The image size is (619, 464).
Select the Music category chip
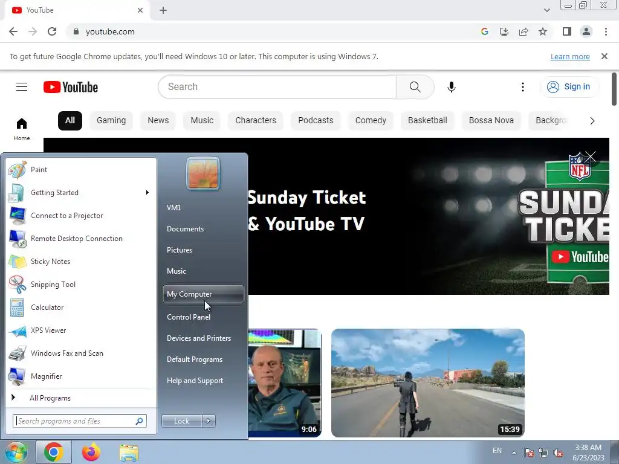202,120
